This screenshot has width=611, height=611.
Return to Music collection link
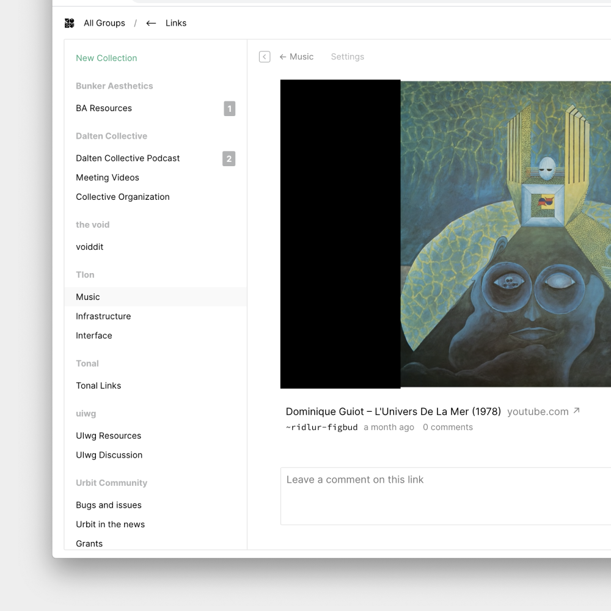click(296, 57)
